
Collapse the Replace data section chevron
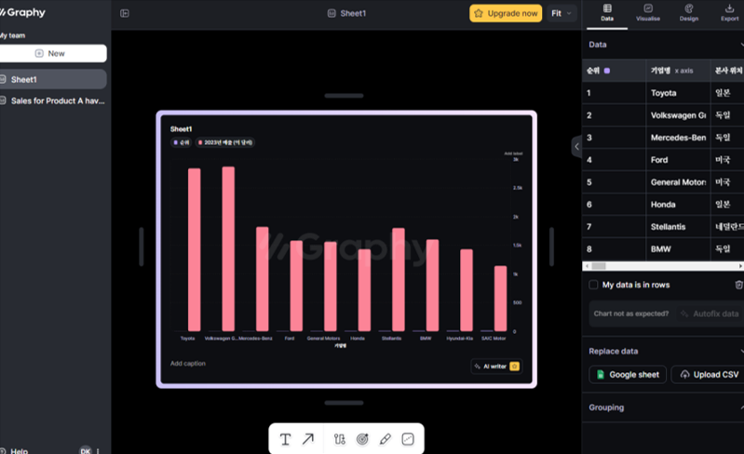click(x=741, y=351)
